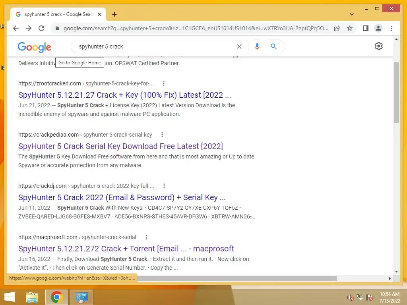Click into the search query field
This screenshot has width=407, height=305.
156,46
